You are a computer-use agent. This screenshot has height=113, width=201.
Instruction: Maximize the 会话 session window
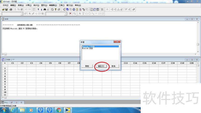192,19
